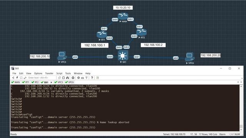Click the Gi0/2 interface label on SX1
Viewport: 246px width, 138px height.
(x=119, y=48)
